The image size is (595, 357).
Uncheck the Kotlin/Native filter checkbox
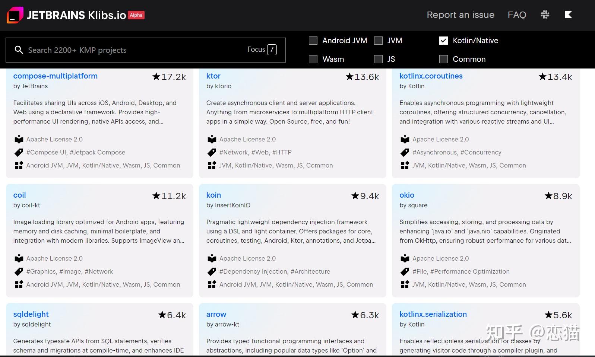pyautogui.click(x=443, y=41)
